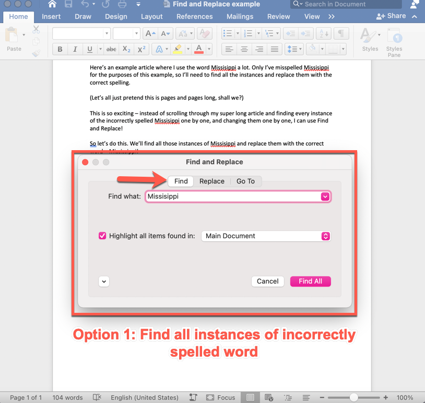Align text left

[x=229, y=49]
